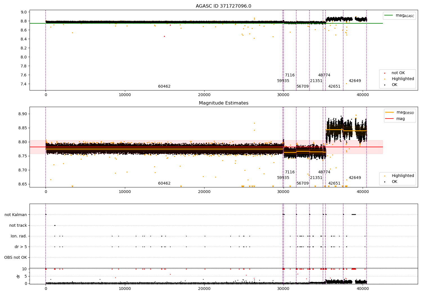Click obsid annotation 42649 in middle plot

pyautogui.click(x=355, y=178)
